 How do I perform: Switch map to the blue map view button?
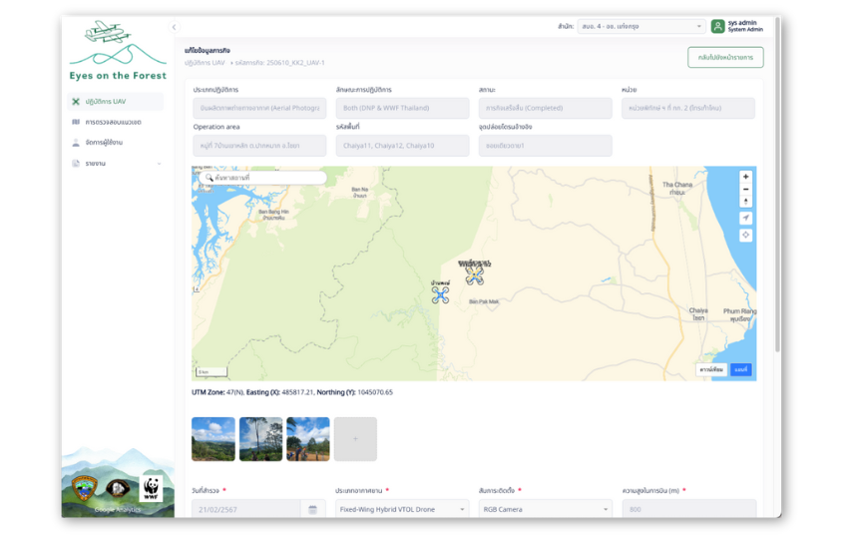click(740, 369)
